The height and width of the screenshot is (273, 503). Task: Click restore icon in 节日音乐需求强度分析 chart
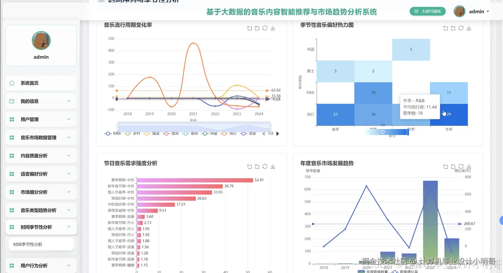(265, 166)
